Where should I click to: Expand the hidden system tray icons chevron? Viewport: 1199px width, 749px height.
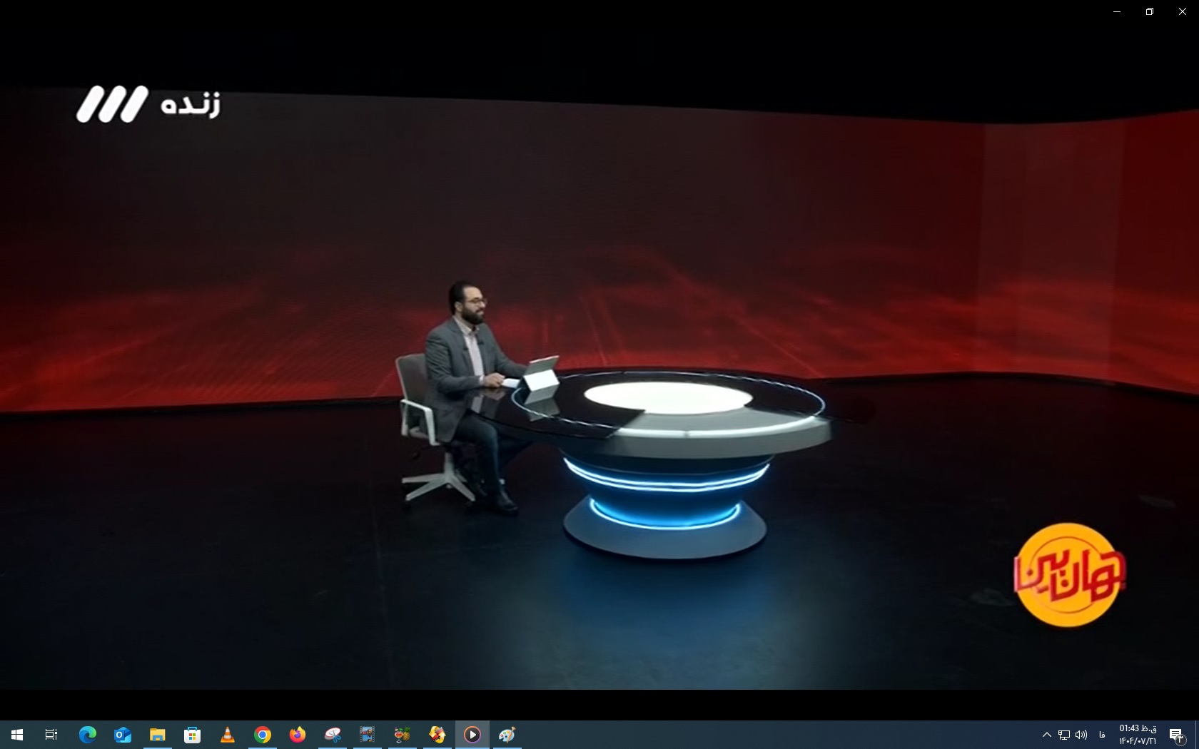pyautogui.click(x=1046, y=735)
